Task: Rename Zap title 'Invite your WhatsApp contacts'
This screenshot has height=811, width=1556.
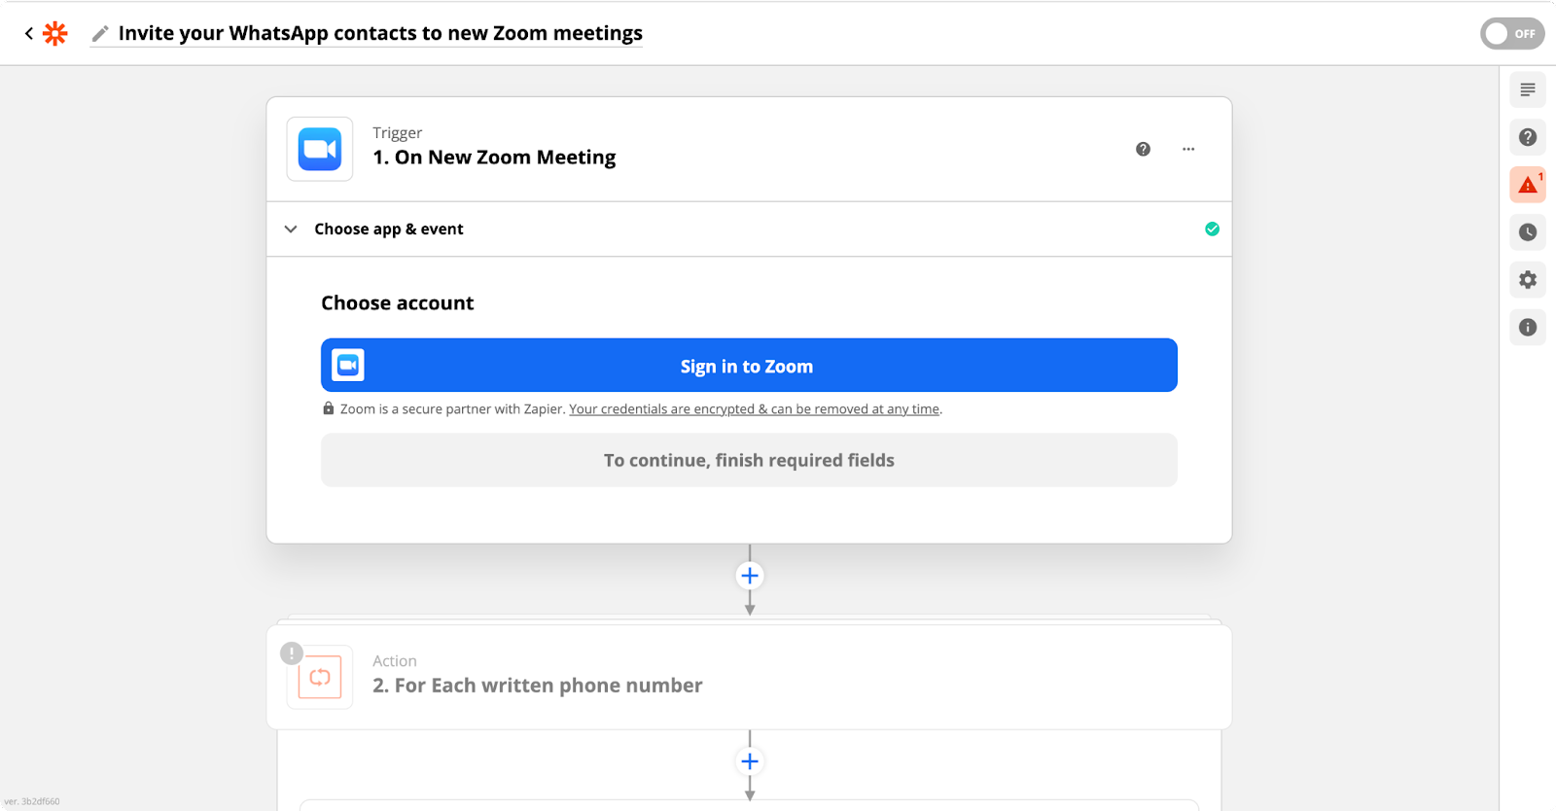Action: coord(380,33)
